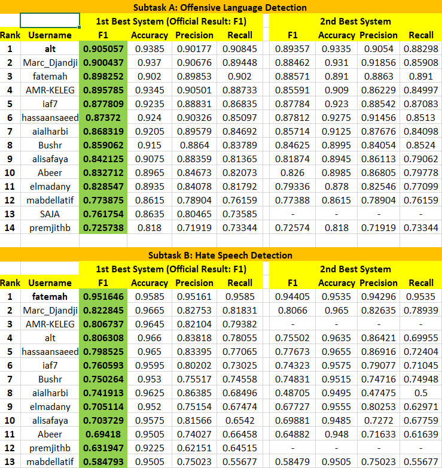442x468 pixels.
Task: Select the F1 cell 0.69418
Action: [x=103, y=434]
